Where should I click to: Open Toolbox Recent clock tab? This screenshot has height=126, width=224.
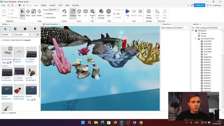point(25,29)
